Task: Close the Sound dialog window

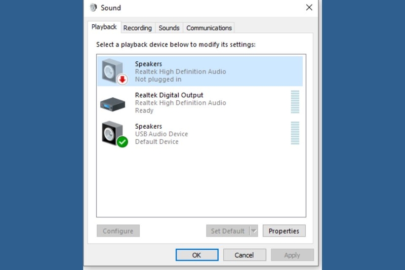Action: [309, 8]
